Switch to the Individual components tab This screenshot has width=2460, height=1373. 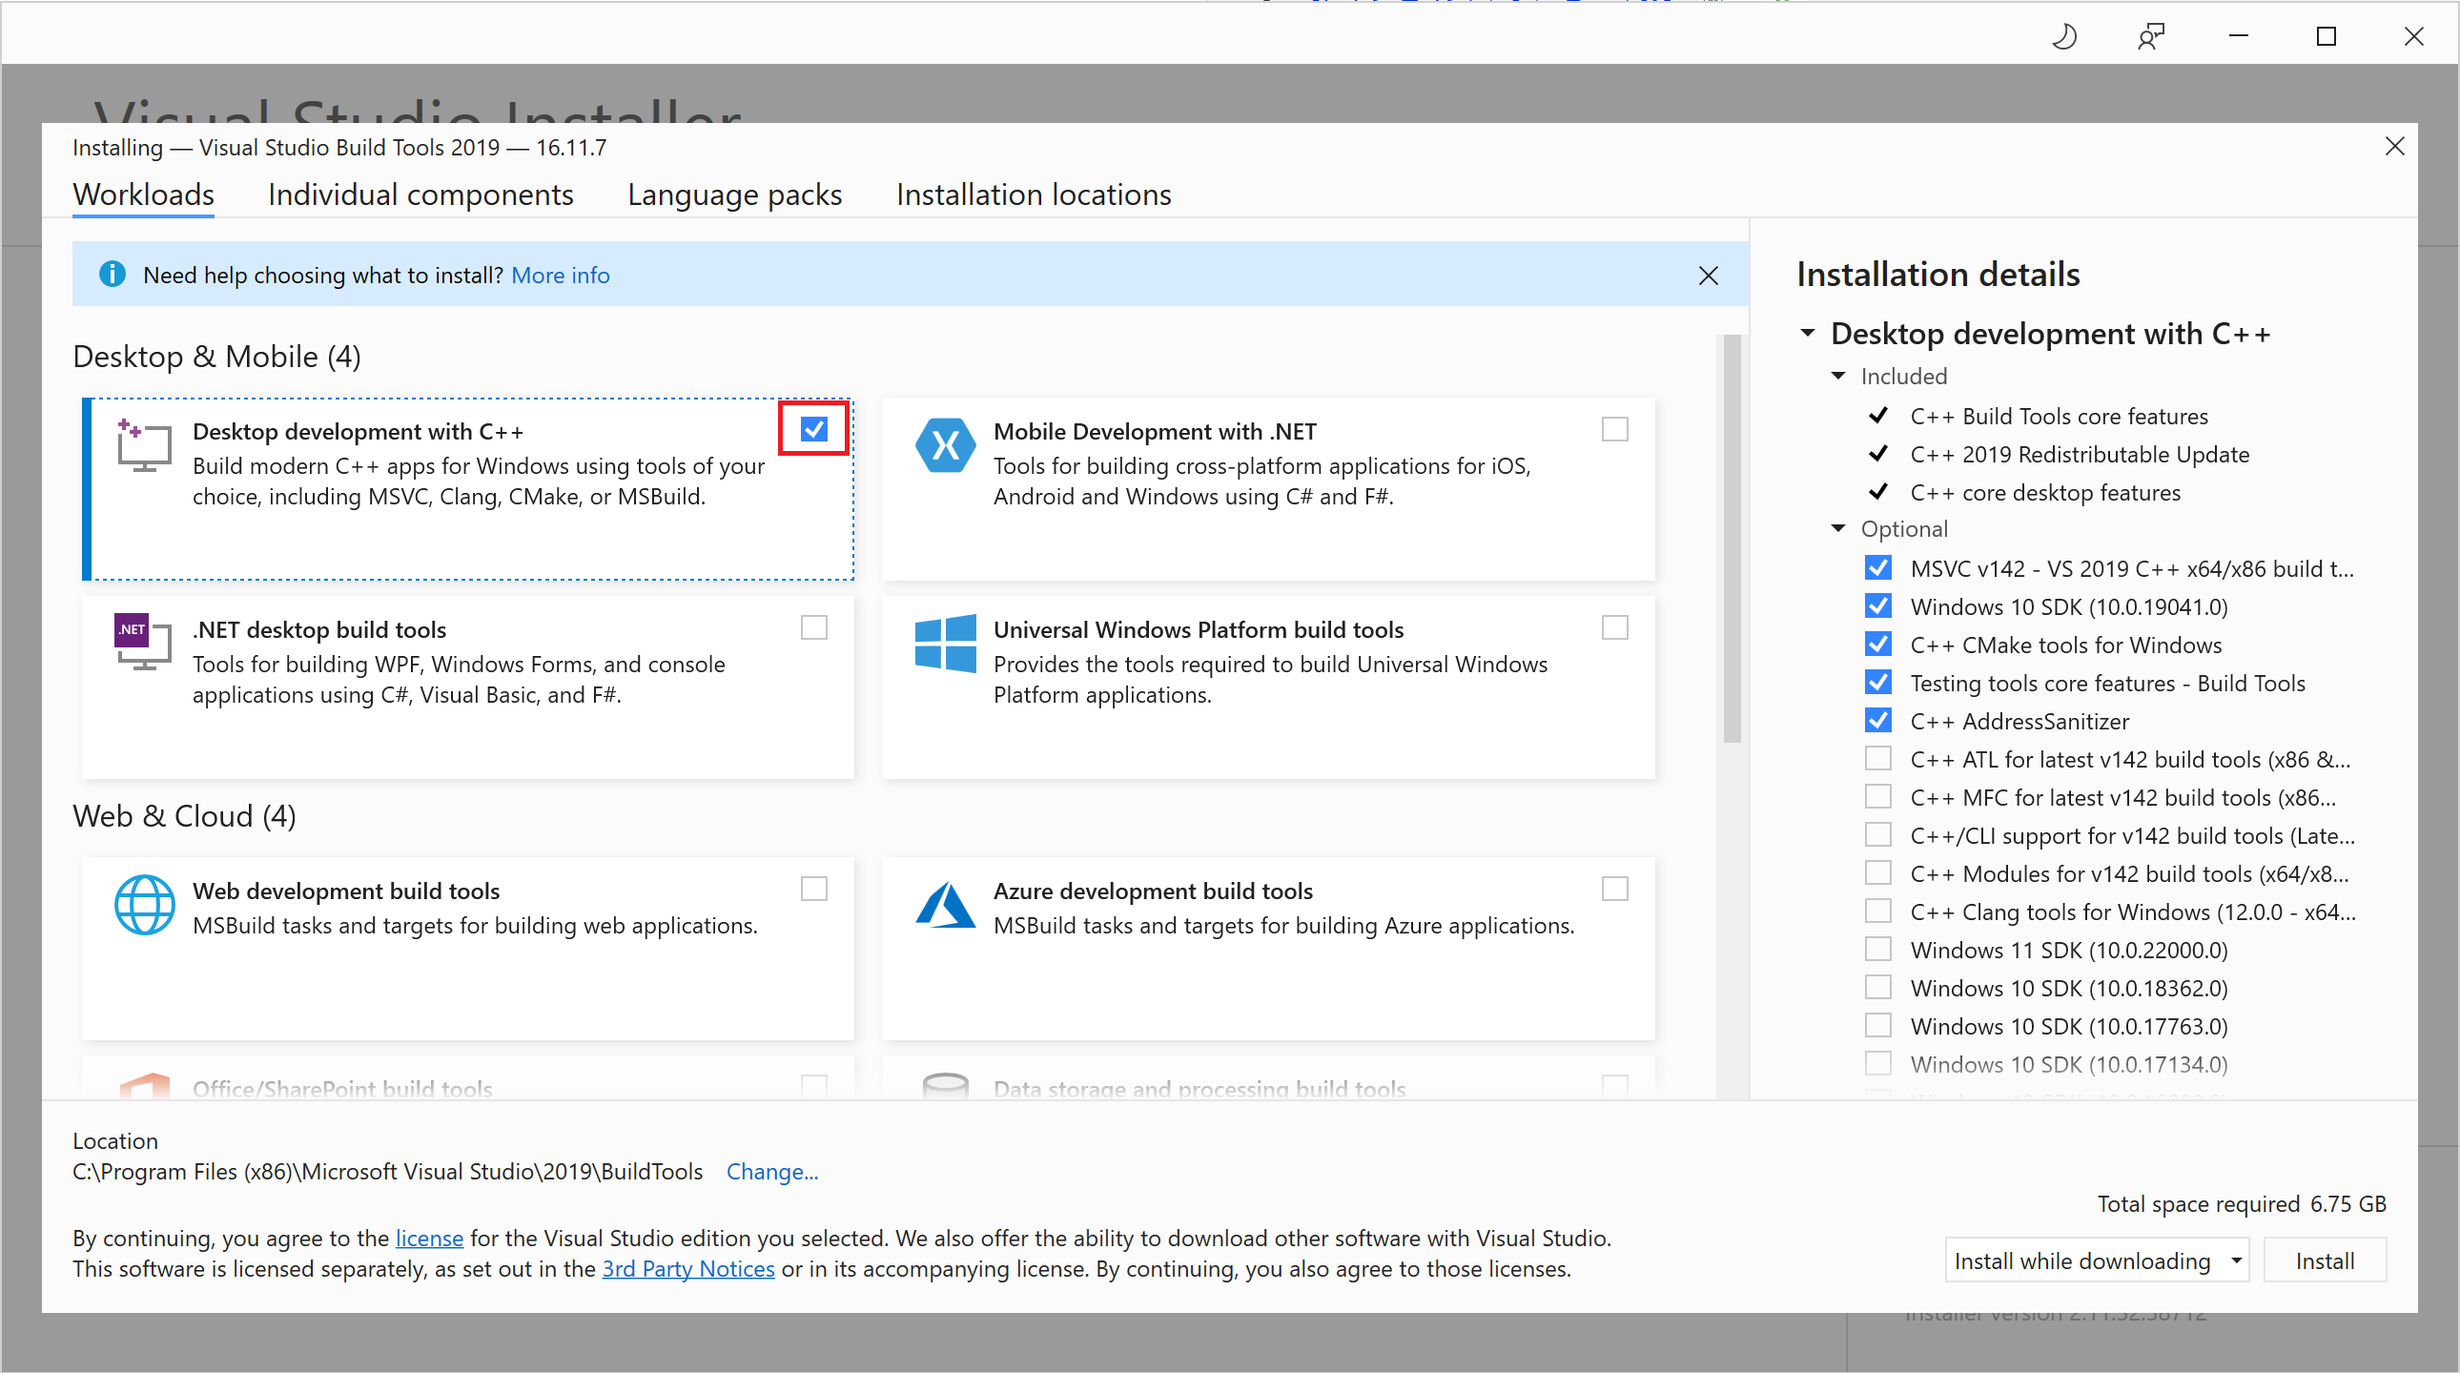click(420, 195)
